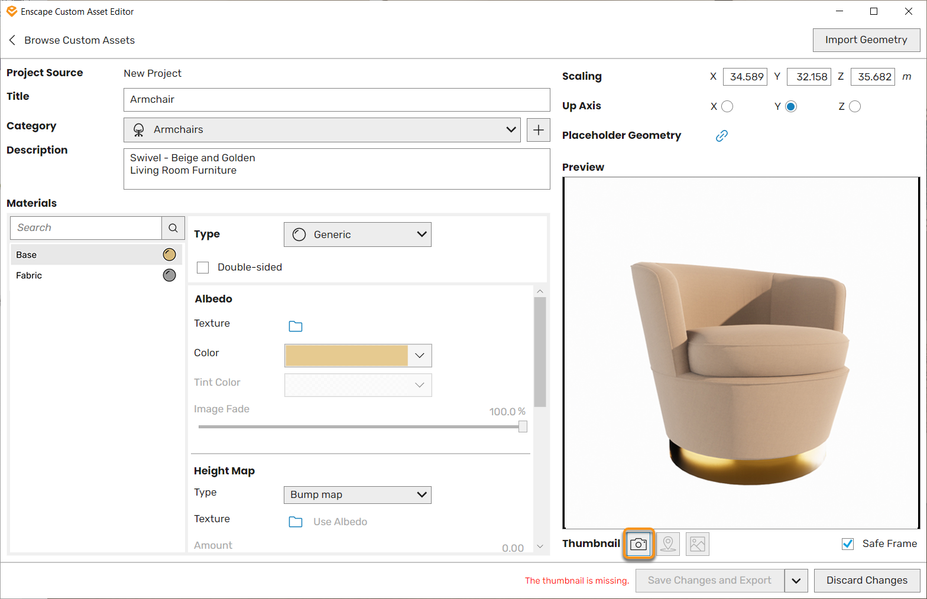Click the armchair preview image

coord(741,353)
